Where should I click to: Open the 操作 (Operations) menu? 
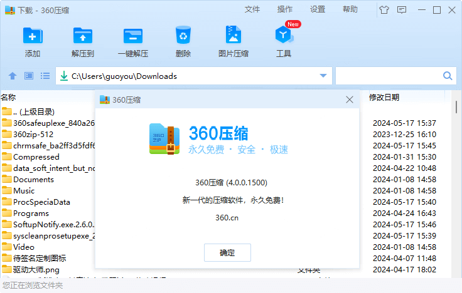point(285,9)
